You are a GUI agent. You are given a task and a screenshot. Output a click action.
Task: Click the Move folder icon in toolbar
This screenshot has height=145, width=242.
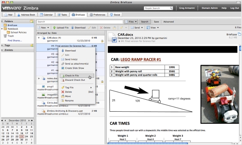click(x=115, y=28)
